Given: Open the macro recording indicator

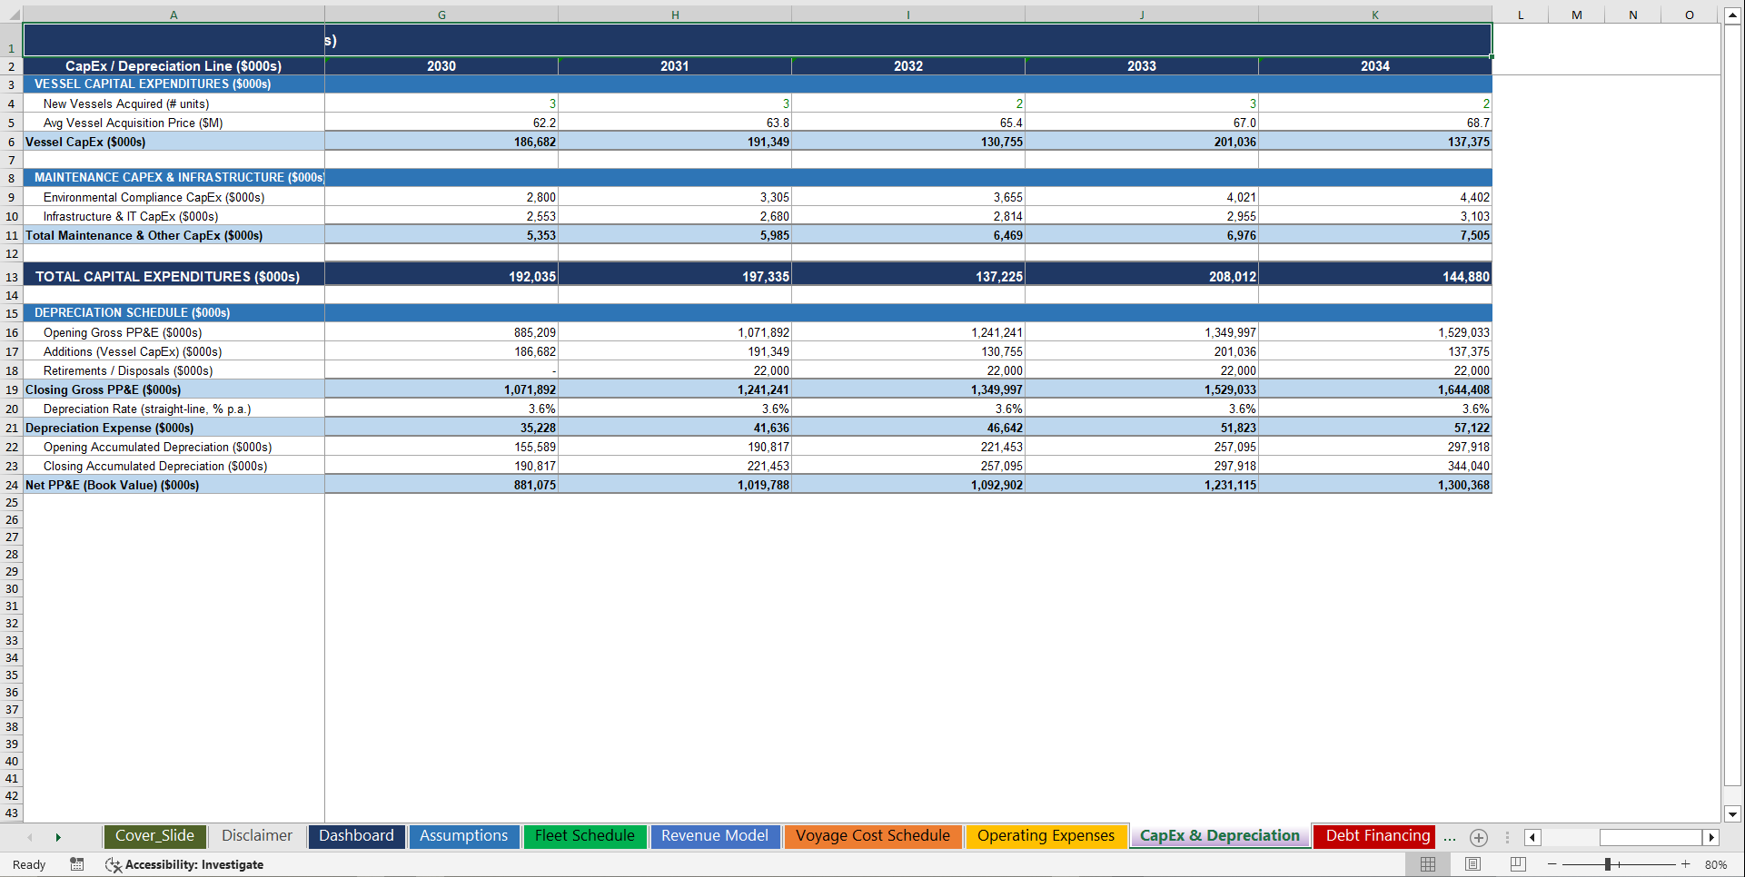Looking at the screenshot, I should [77, 864].
